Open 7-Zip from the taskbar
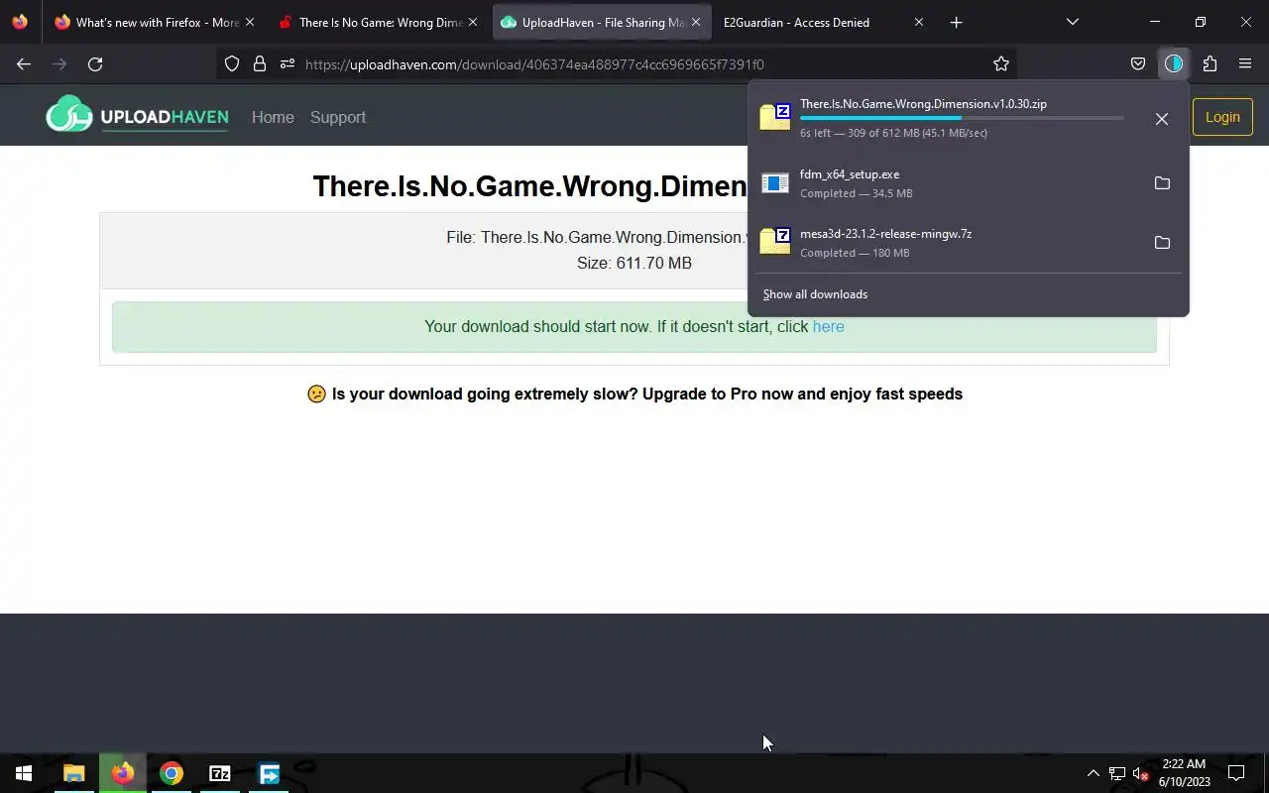Image resolution: width=1269 pixels, height=793 pixels. point(220,773)
